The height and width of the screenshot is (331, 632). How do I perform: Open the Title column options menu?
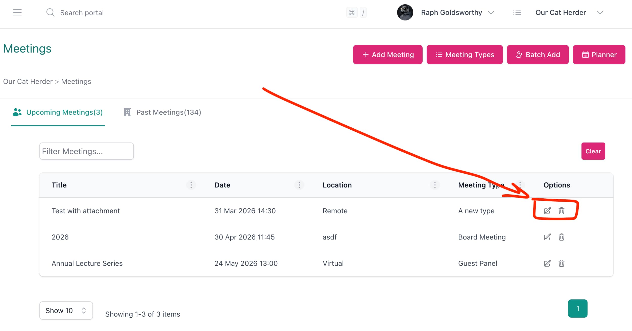(x=191, y=185)
